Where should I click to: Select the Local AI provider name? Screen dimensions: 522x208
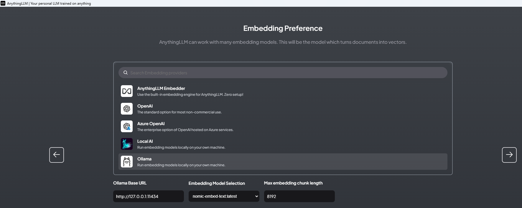145,141
